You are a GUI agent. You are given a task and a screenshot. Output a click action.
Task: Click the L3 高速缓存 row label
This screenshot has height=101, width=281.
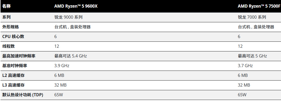point(13,85)
